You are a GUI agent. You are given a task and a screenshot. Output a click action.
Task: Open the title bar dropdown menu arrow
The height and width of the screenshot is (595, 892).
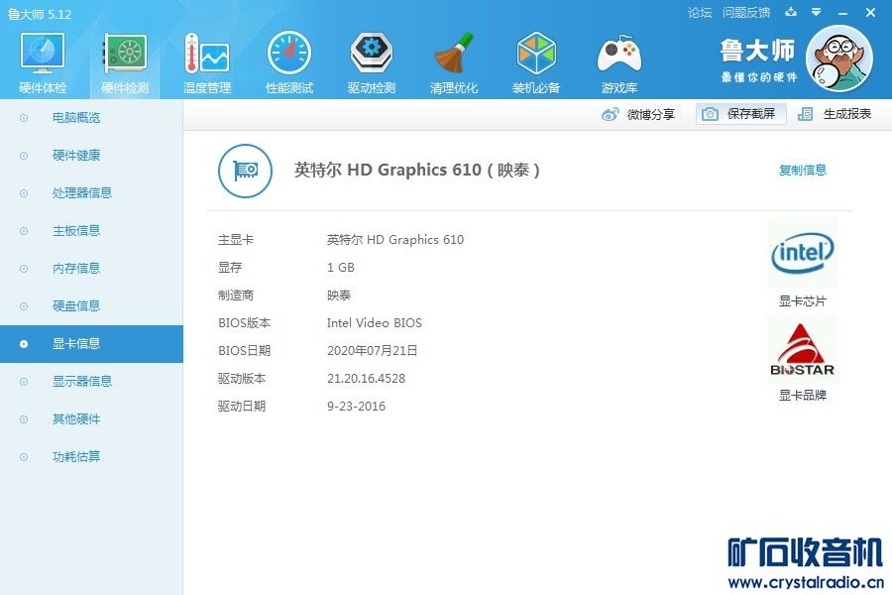click(816, 12)
